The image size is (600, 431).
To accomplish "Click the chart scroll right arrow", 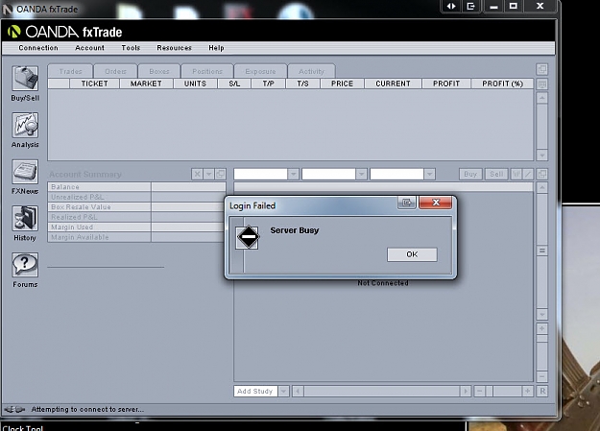I will pyautogui.click(x=466, y=392).
